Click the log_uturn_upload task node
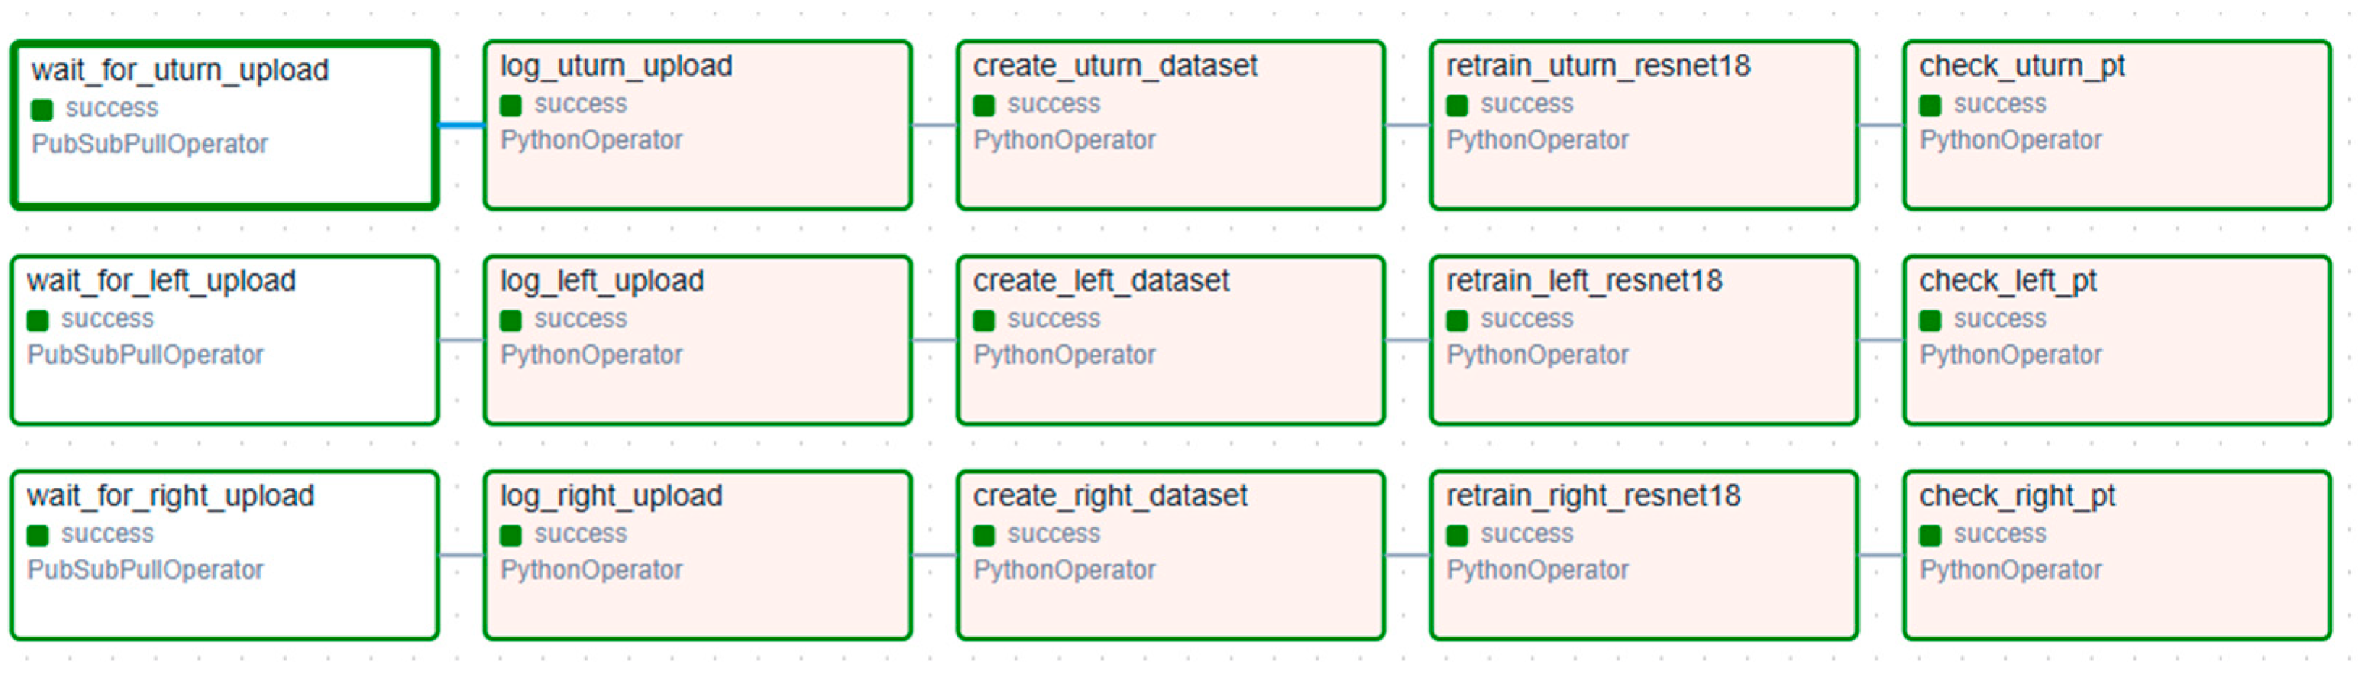This screenshot has height=675, width=2365. tap(697, 126)
